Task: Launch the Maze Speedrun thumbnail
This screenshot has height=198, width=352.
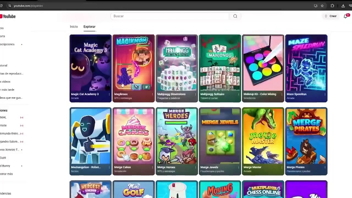Action: click(306, 63)
